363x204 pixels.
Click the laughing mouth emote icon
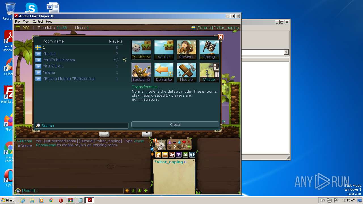(x=174, y=142)
